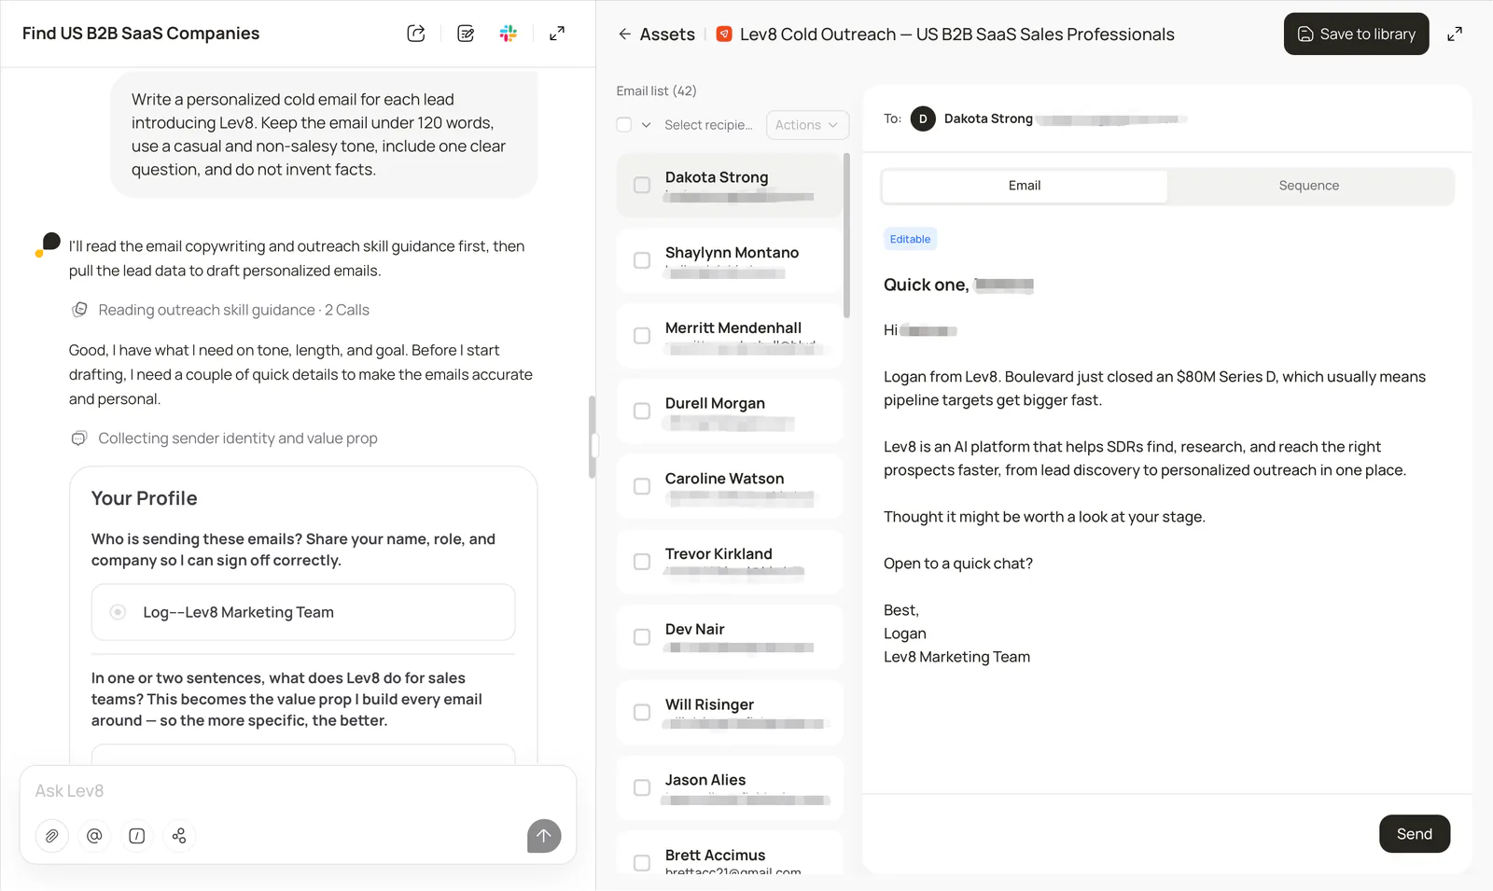Click the email list scrollbar
The width and height of the screenshot is (1493, 891).
(x=846, y=236)
